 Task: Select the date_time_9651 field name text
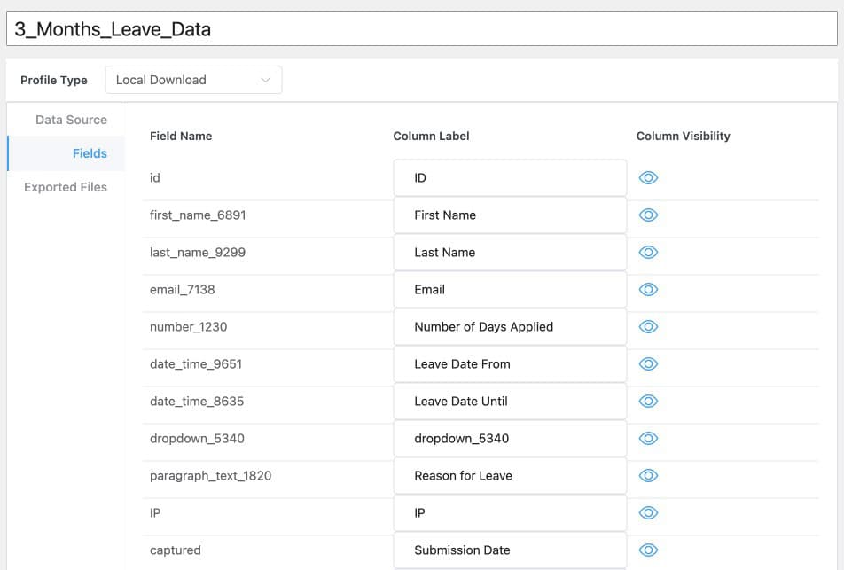(196, 363)
